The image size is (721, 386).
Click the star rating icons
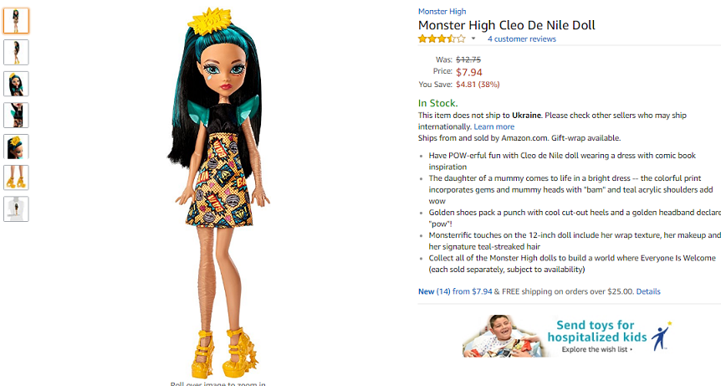[442, 39]
